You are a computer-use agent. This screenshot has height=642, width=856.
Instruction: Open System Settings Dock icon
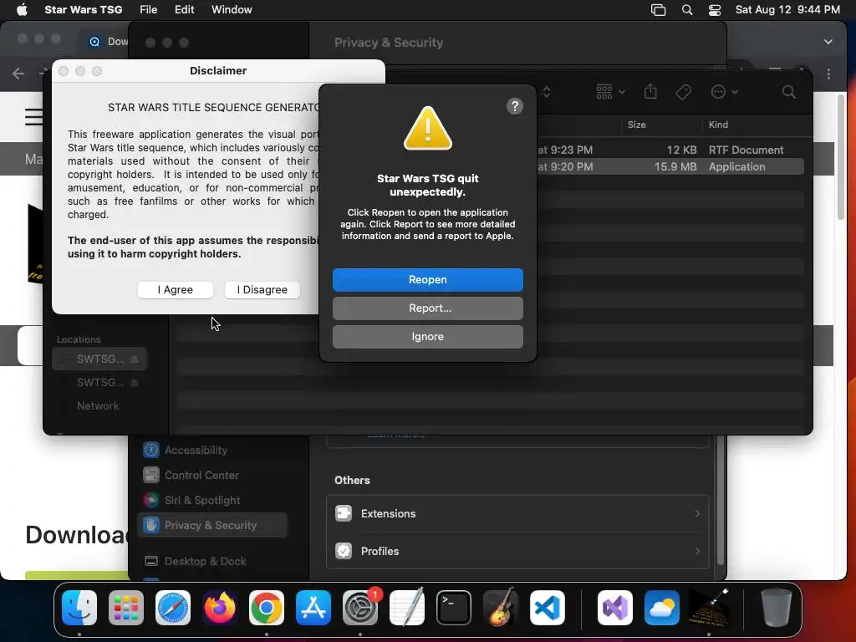click(360, 608)
